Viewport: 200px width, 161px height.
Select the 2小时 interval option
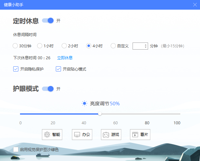point(64,46)
